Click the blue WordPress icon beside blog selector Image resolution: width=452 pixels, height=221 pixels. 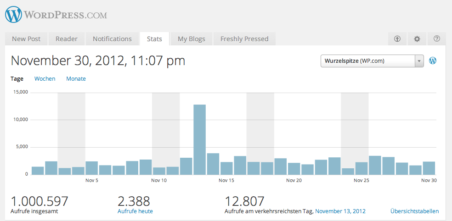[x=432, y=61]
